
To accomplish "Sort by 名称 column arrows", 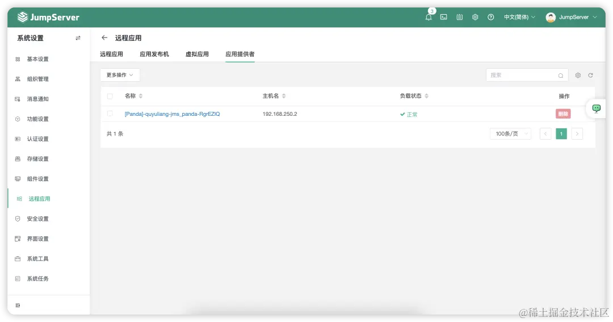I will pos(141,96).
